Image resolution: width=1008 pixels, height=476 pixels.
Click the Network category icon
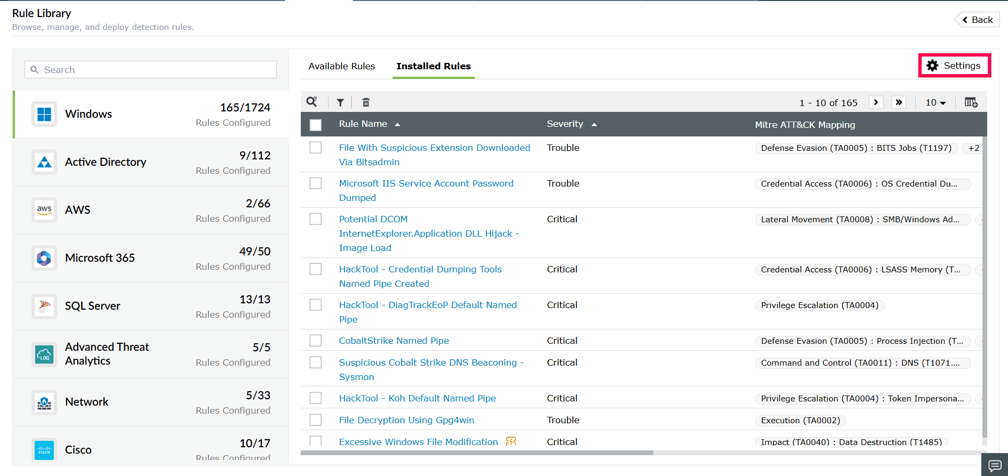44,402
